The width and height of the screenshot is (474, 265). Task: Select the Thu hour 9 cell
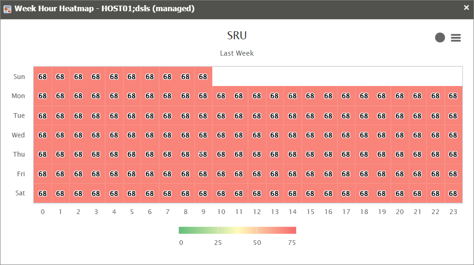click(203, 154)
